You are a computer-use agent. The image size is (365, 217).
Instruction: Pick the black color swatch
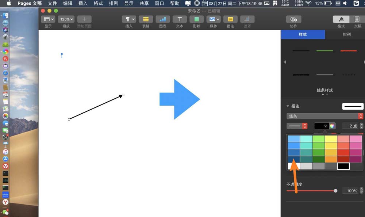[343, 166]
